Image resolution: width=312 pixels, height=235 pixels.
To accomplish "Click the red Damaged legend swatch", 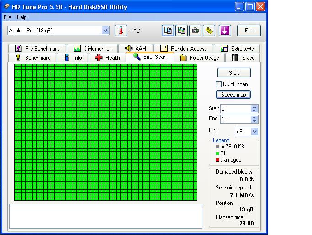I will tap(217, 160).
